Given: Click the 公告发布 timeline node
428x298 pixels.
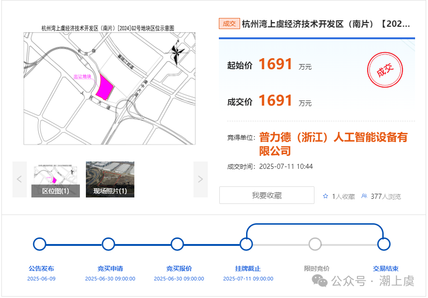Looking at the screenshot, I should click(x=40, y=244).
